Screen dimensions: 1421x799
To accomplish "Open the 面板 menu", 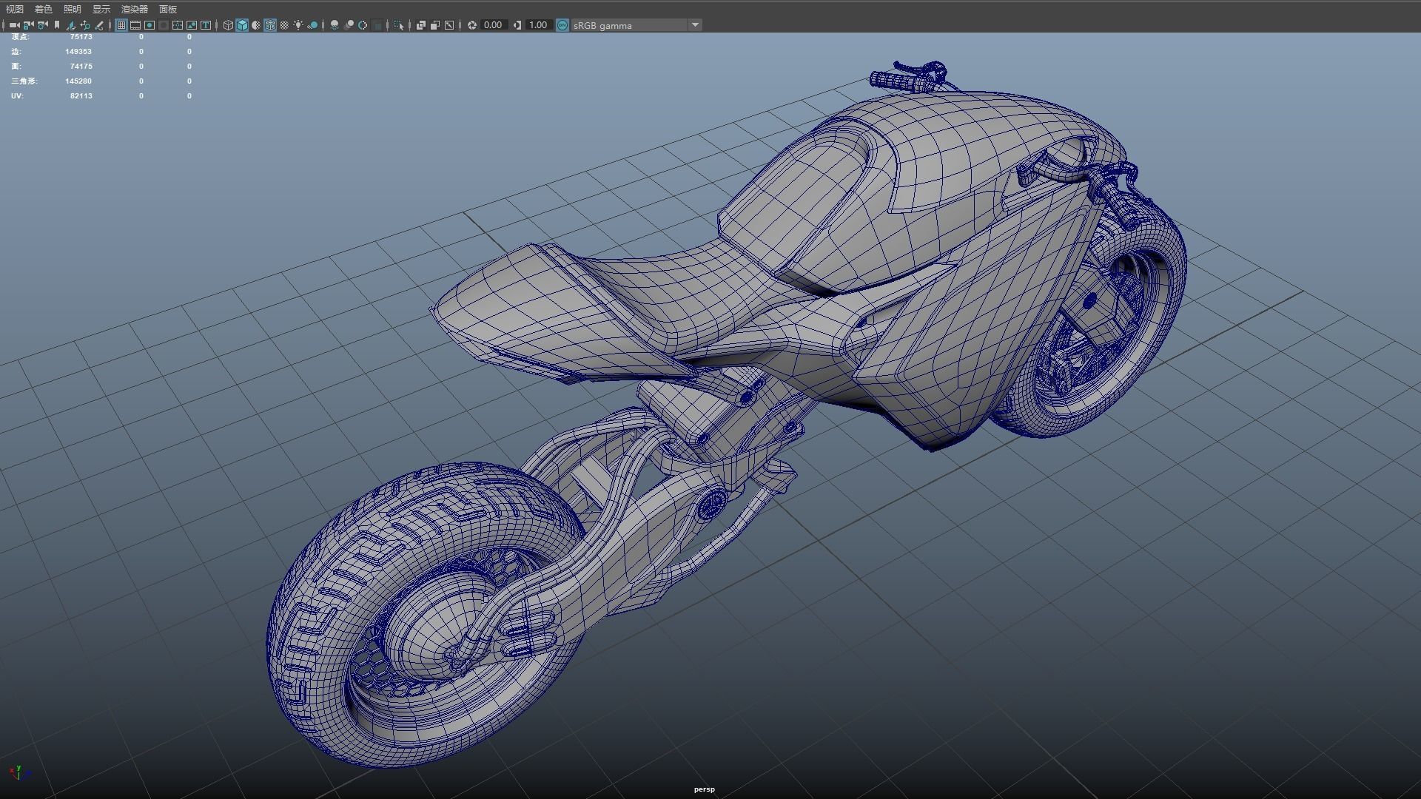I will (167, 10).
